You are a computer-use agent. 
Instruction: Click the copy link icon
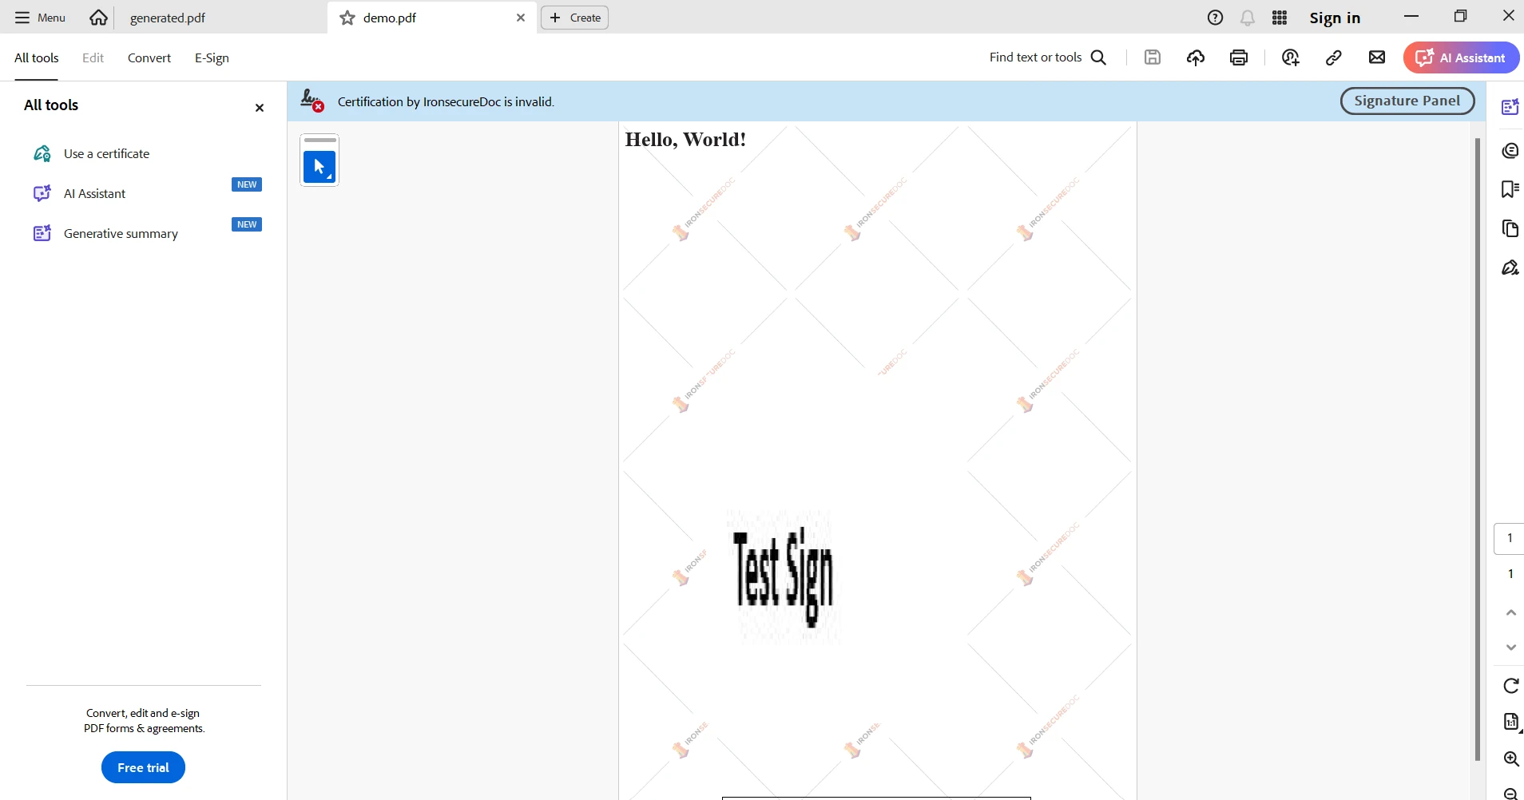point(1333,57)
